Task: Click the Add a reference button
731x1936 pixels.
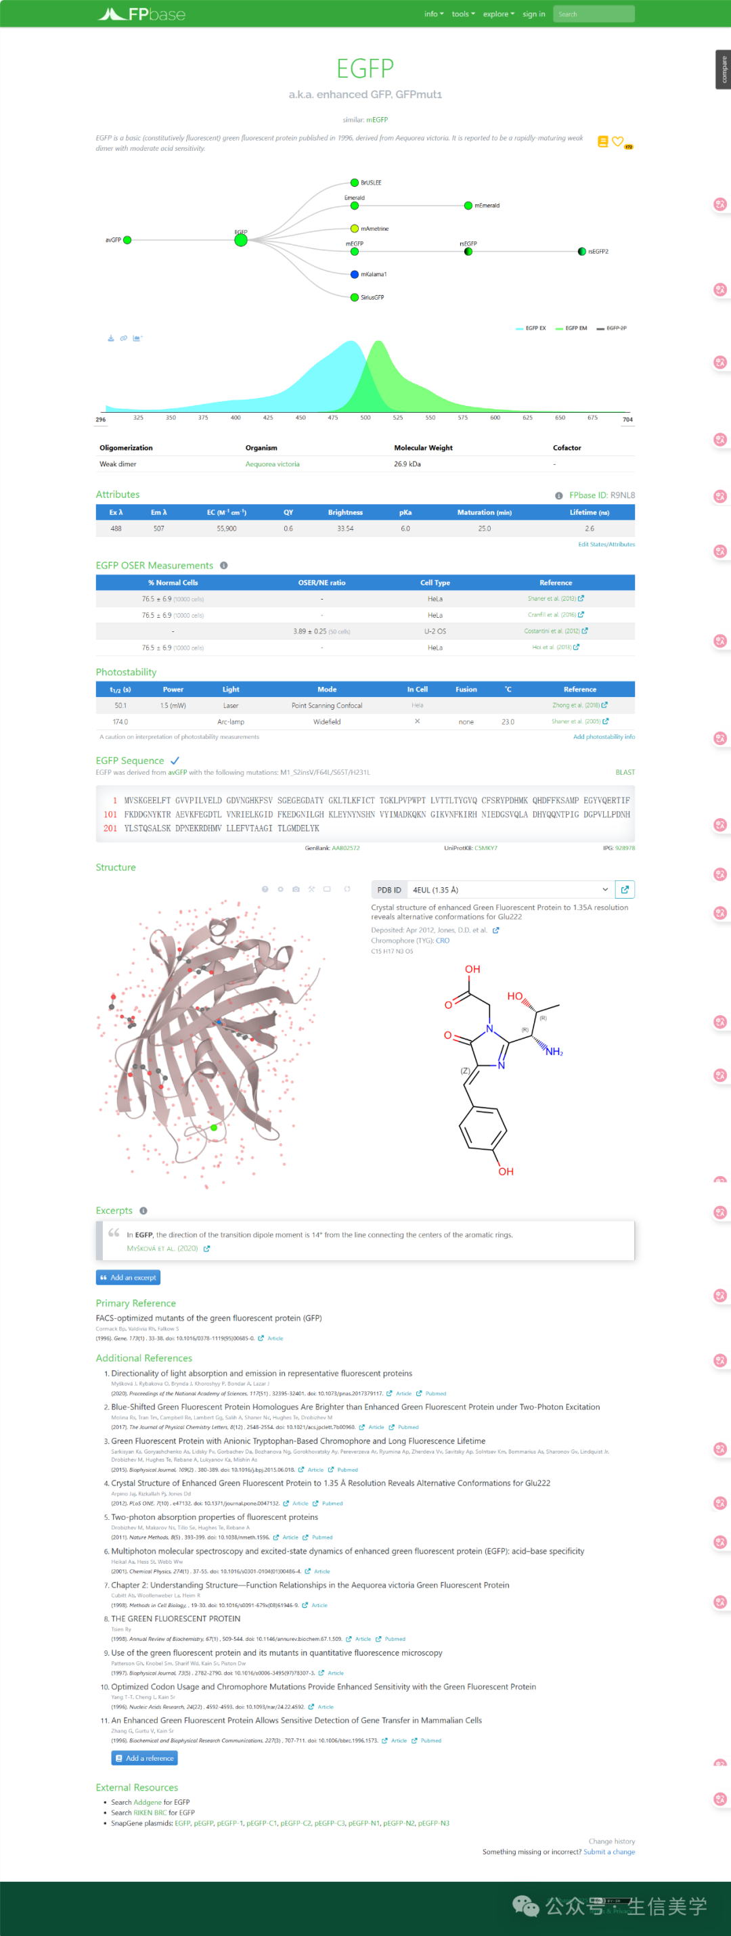Action: click(x=144, y=1759)
